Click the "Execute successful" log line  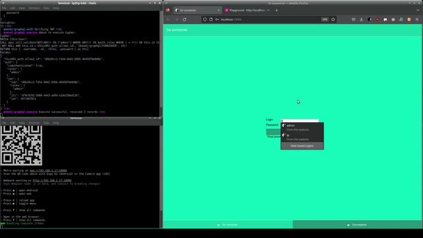point(54,112)
